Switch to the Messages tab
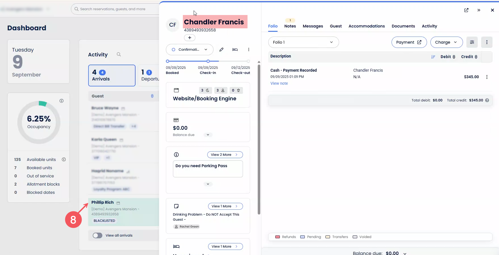The width and height of the screenshot is (499, 255). coord(313,26)
